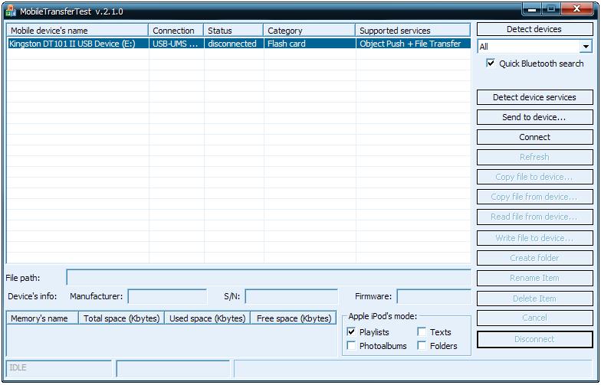This screenshot has height=385, width=601.
Task: Click the Manufacturer text field
Action: coord(167,296)
